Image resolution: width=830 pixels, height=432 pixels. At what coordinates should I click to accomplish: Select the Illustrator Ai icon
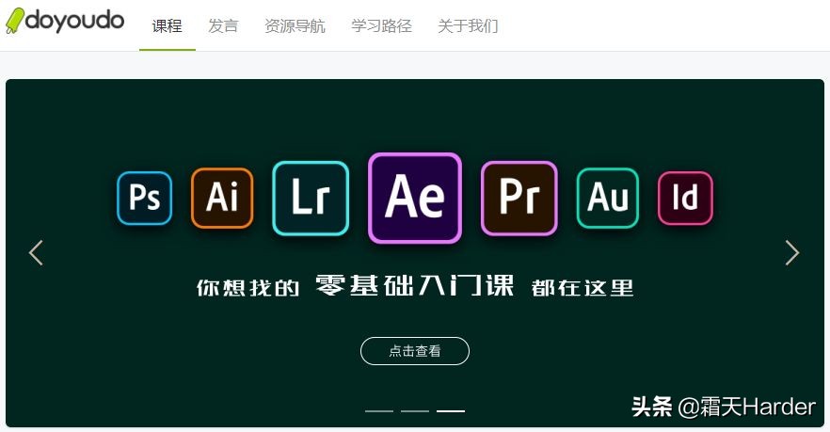point(222,198)
